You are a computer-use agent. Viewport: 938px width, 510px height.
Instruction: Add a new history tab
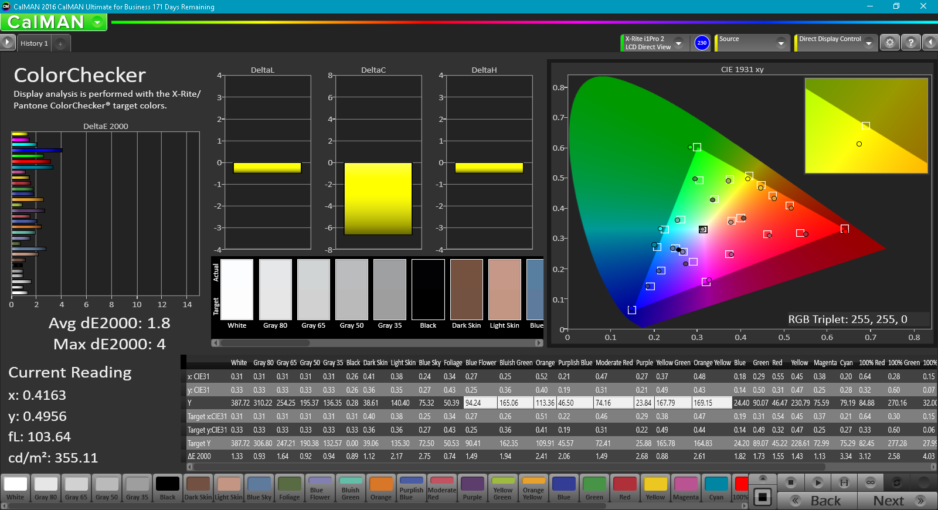tap(60, 43)
